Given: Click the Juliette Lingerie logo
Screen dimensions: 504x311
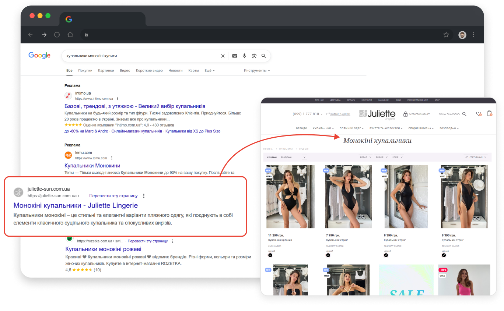Looking at the screenshot, I should click(x=377, y=114).
